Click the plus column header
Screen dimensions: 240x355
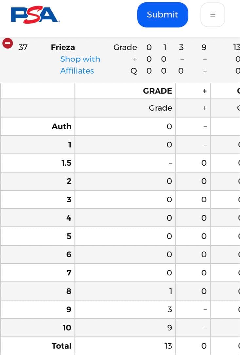pos(205,91)
